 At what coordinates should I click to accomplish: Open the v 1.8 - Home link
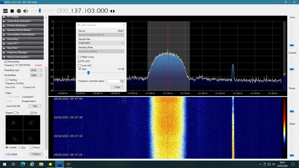[11, 154]
